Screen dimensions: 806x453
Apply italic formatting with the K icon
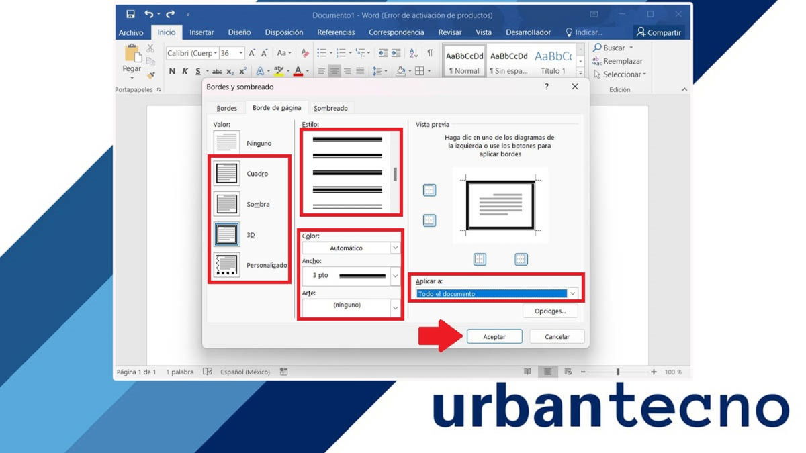pyautogui.click(x=186, y=70)
